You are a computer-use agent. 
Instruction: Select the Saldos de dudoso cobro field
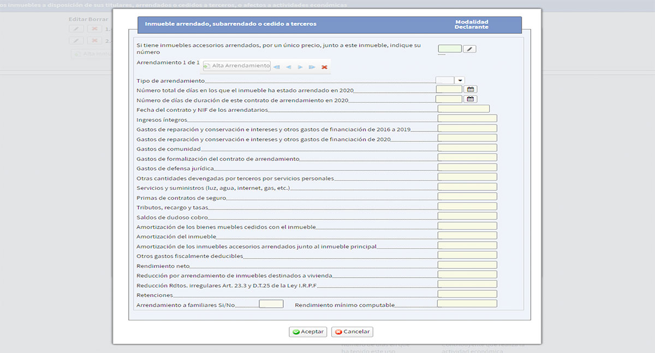pyautogui.click(x=467, y=216)
